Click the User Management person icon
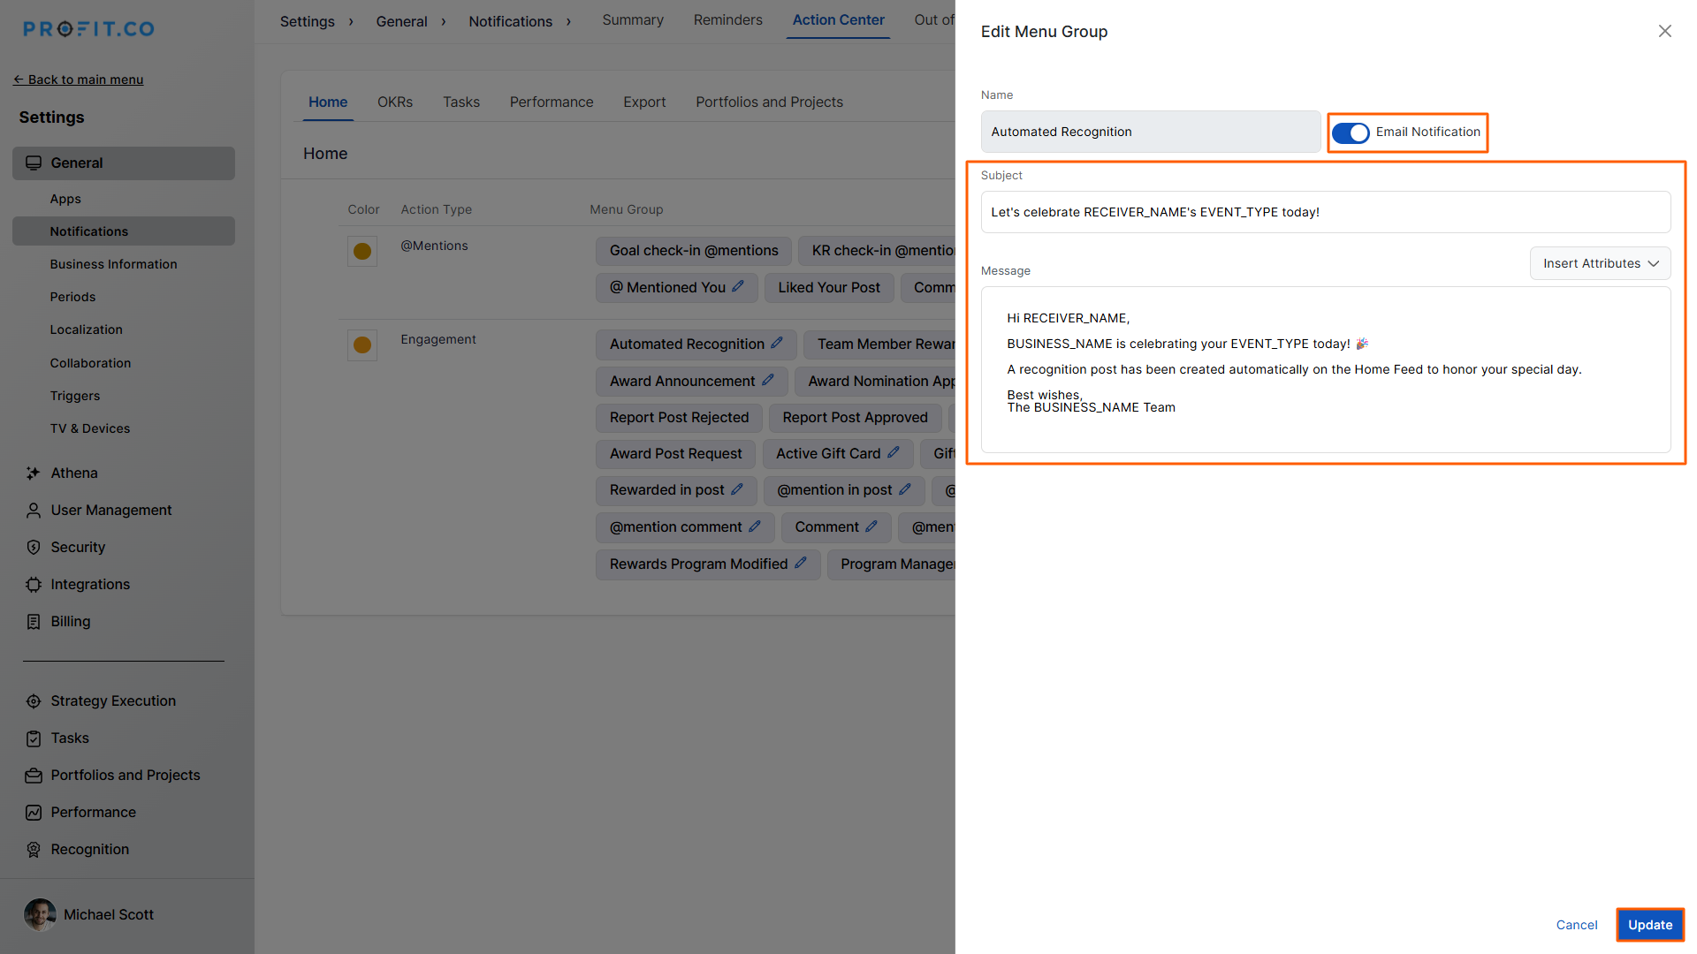 click(x=33, y=511)
